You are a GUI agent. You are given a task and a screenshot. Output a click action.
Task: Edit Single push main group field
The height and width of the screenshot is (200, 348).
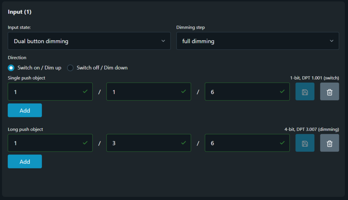pos(46,92)
